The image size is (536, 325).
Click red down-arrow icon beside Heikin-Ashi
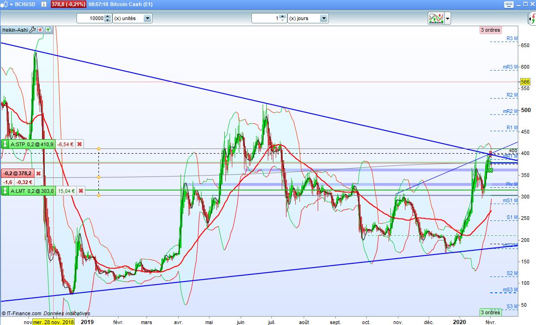(40, 30)
